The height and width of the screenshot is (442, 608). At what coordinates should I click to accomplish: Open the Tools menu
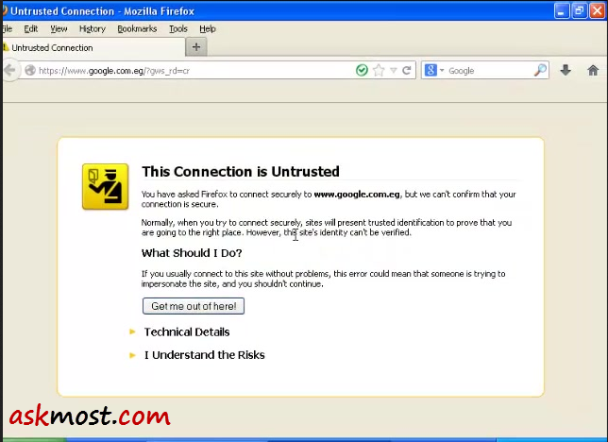tap(178, 28)
